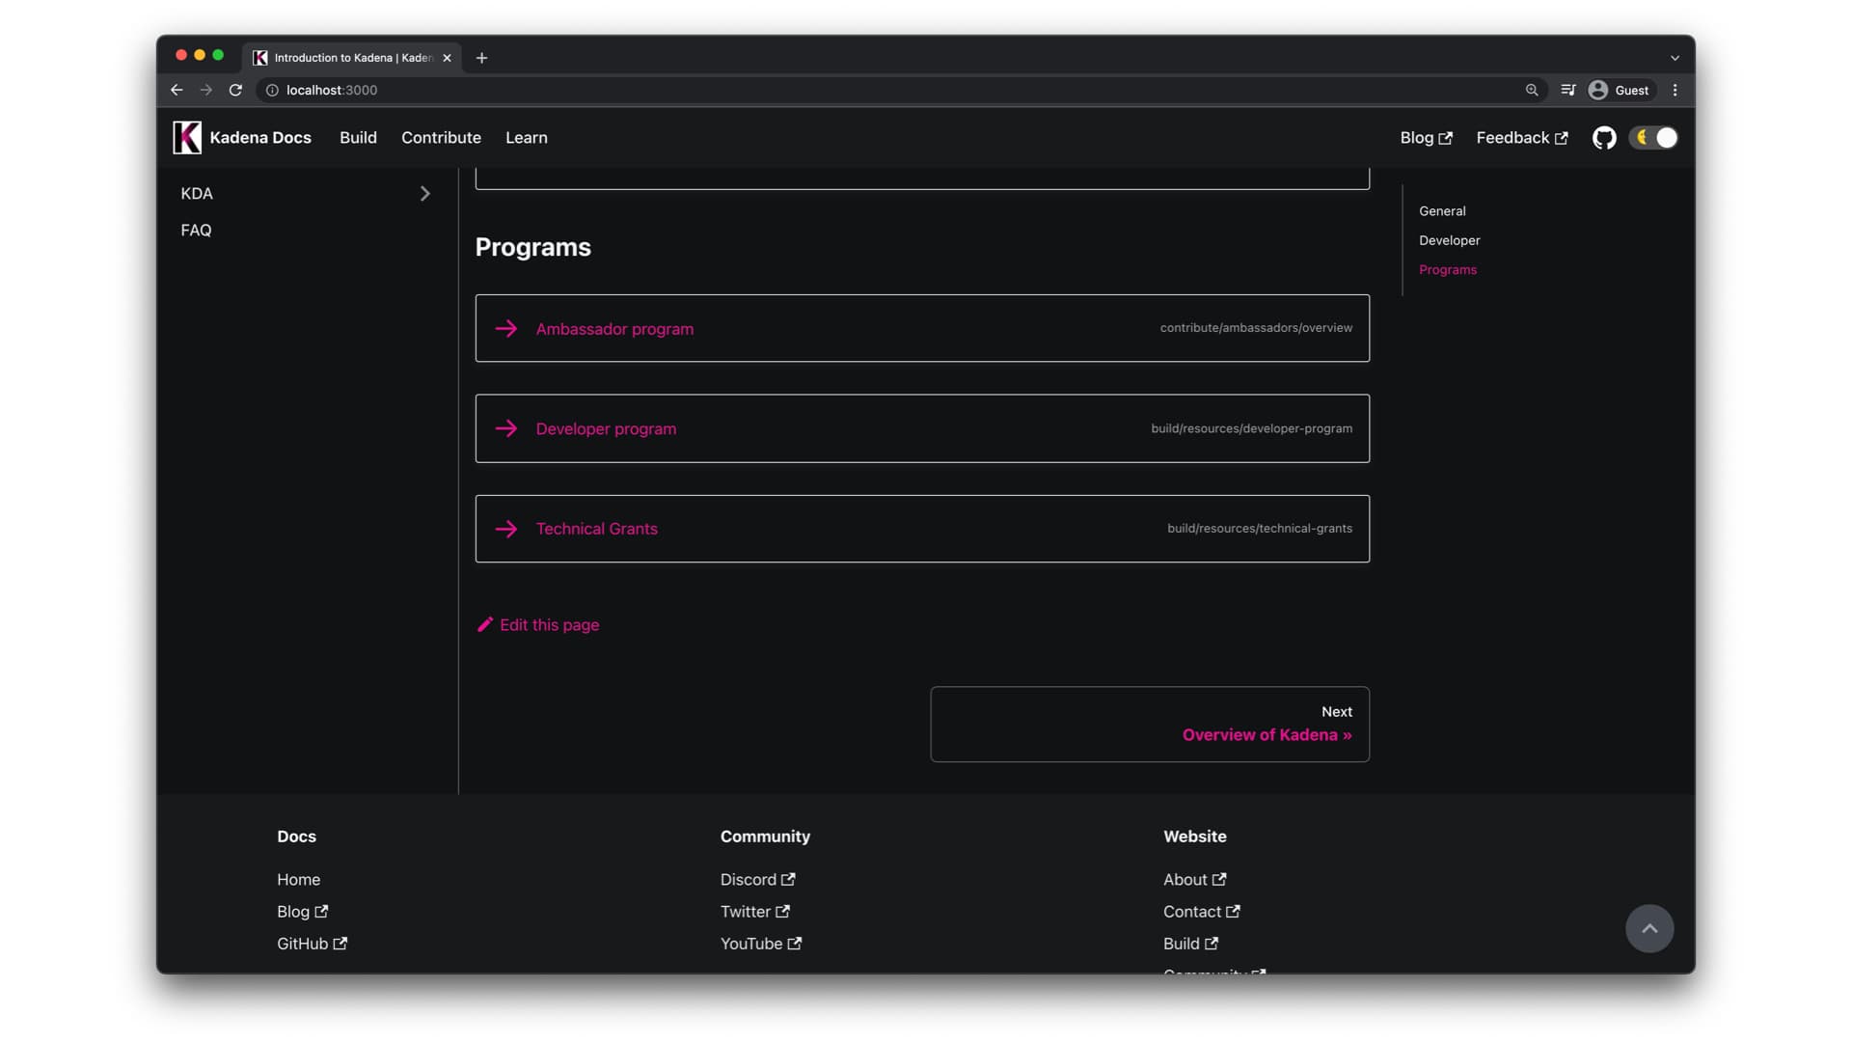Image resolution: width=1852 pixels, height=1042 pixels.
Task: Click the site info icon in address bar
Action: [272, 90]
